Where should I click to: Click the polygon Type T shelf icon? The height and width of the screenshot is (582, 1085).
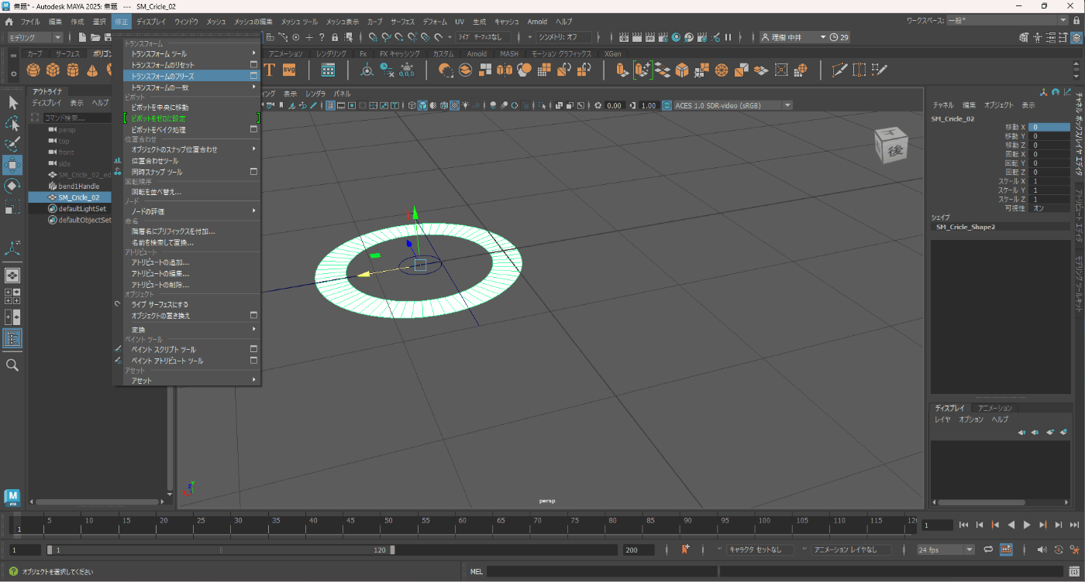270,70
